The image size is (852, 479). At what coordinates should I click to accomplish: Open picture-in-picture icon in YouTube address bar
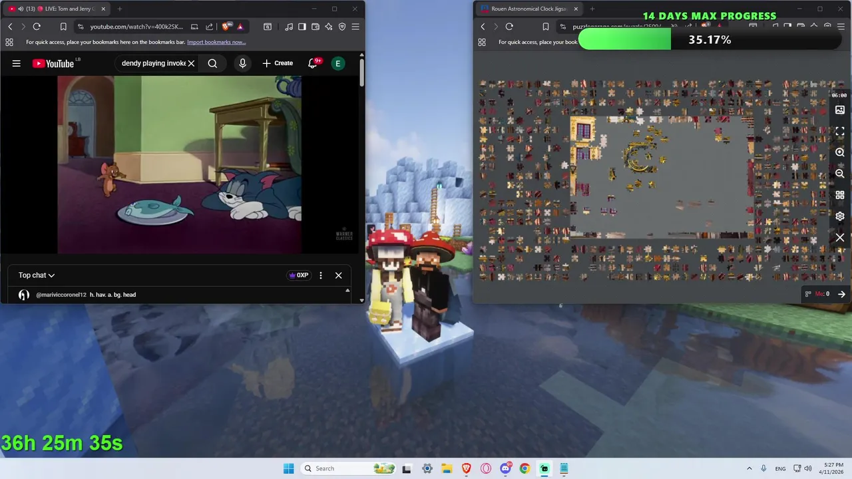click(194, 27)
